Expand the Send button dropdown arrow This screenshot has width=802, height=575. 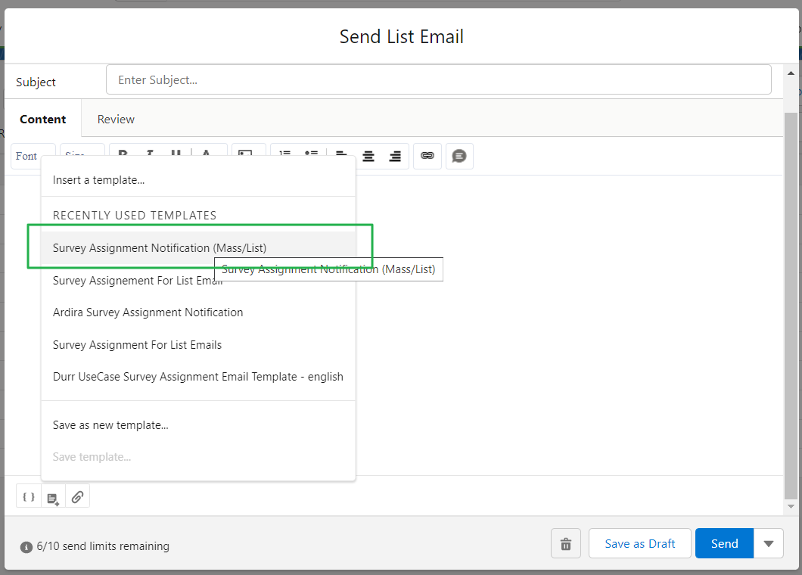pos(769,543)
